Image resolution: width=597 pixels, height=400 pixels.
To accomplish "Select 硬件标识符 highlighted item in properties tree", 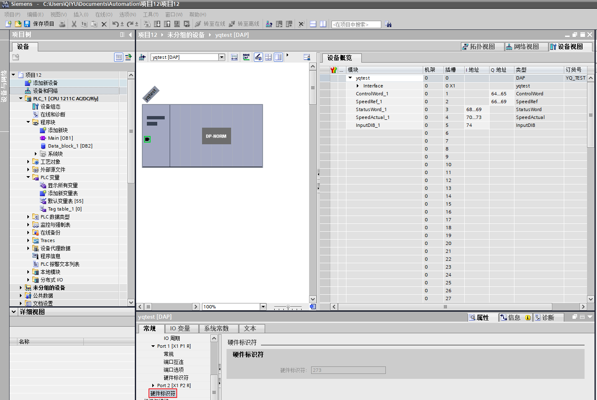I will point(163,393).
